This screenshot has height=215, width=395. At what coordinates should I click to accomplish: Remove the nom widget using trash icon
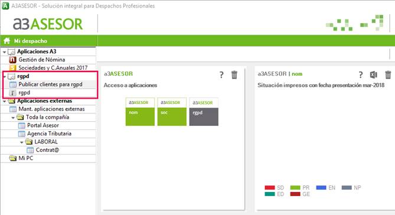(388, 74)
